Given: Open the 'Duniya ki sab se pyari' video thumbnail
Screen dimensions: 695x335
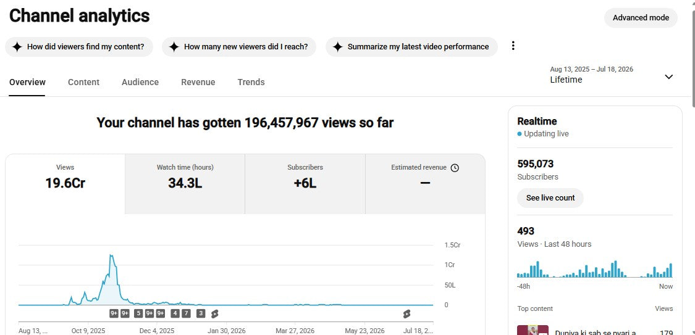Looking at the screenshot, I should 533,330.
